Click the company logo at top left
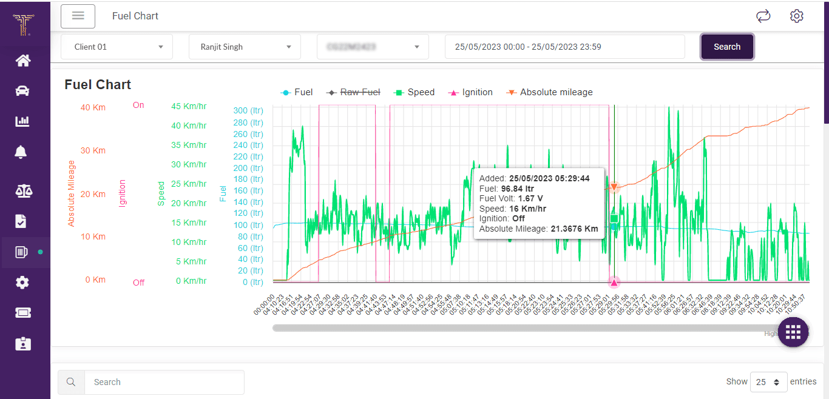Image resolution: width=829 pixels, height=399 pixels. [x=24, y=25]
